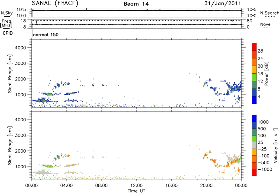Click the dark blue top velocity swatch
Image resolution: width=279 pixels, height=193 pixels.
(x=254, y=118)
